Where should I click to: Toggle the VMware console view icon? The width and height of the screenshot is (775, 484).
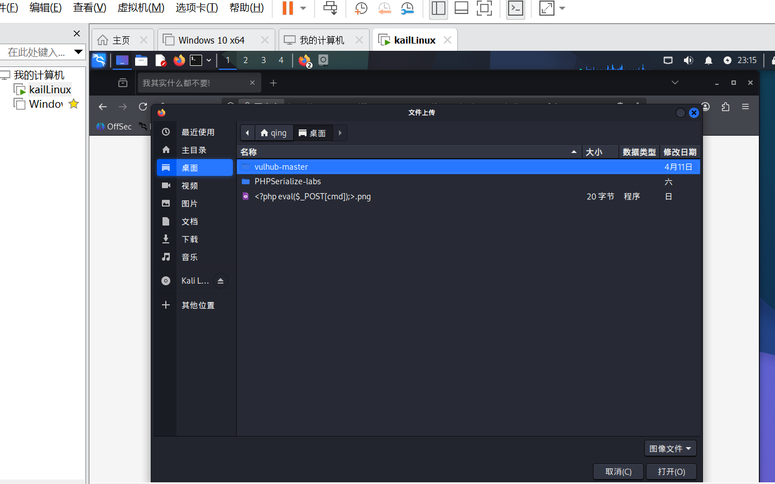[x=515, y=8]
